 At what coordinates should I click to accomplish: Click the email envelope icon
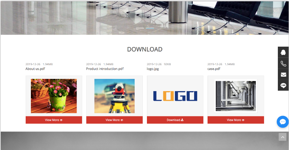(283, 74)
